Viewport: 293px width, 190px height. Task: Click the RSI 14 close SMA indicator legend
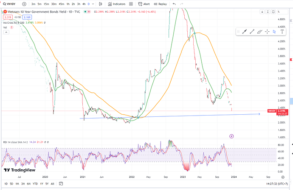point(15,142)
